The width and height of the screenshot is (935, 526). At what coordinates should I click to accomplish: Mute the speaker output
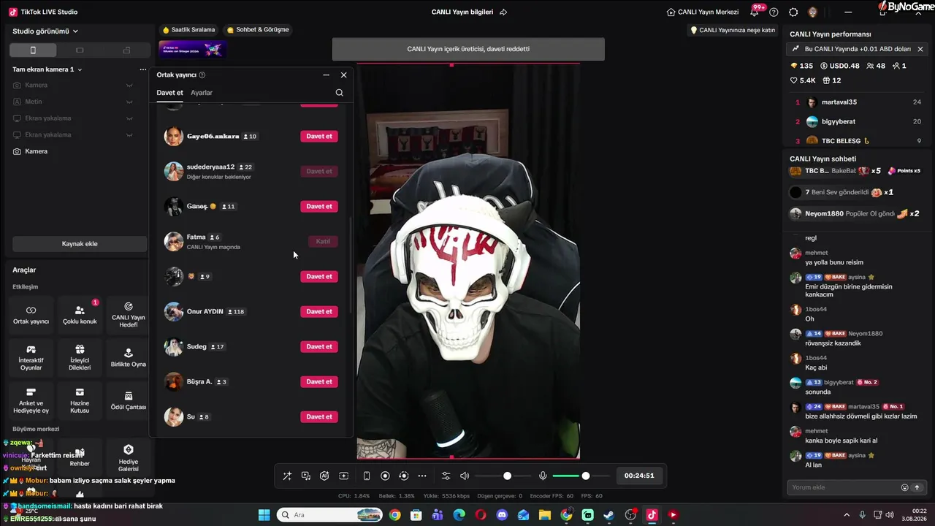465,476
